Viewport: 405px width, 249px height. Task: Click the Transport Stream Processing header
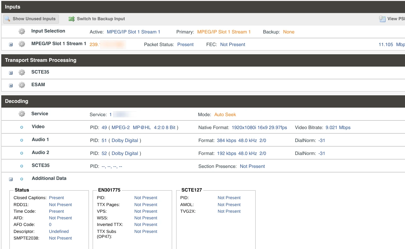pos(203,60)
